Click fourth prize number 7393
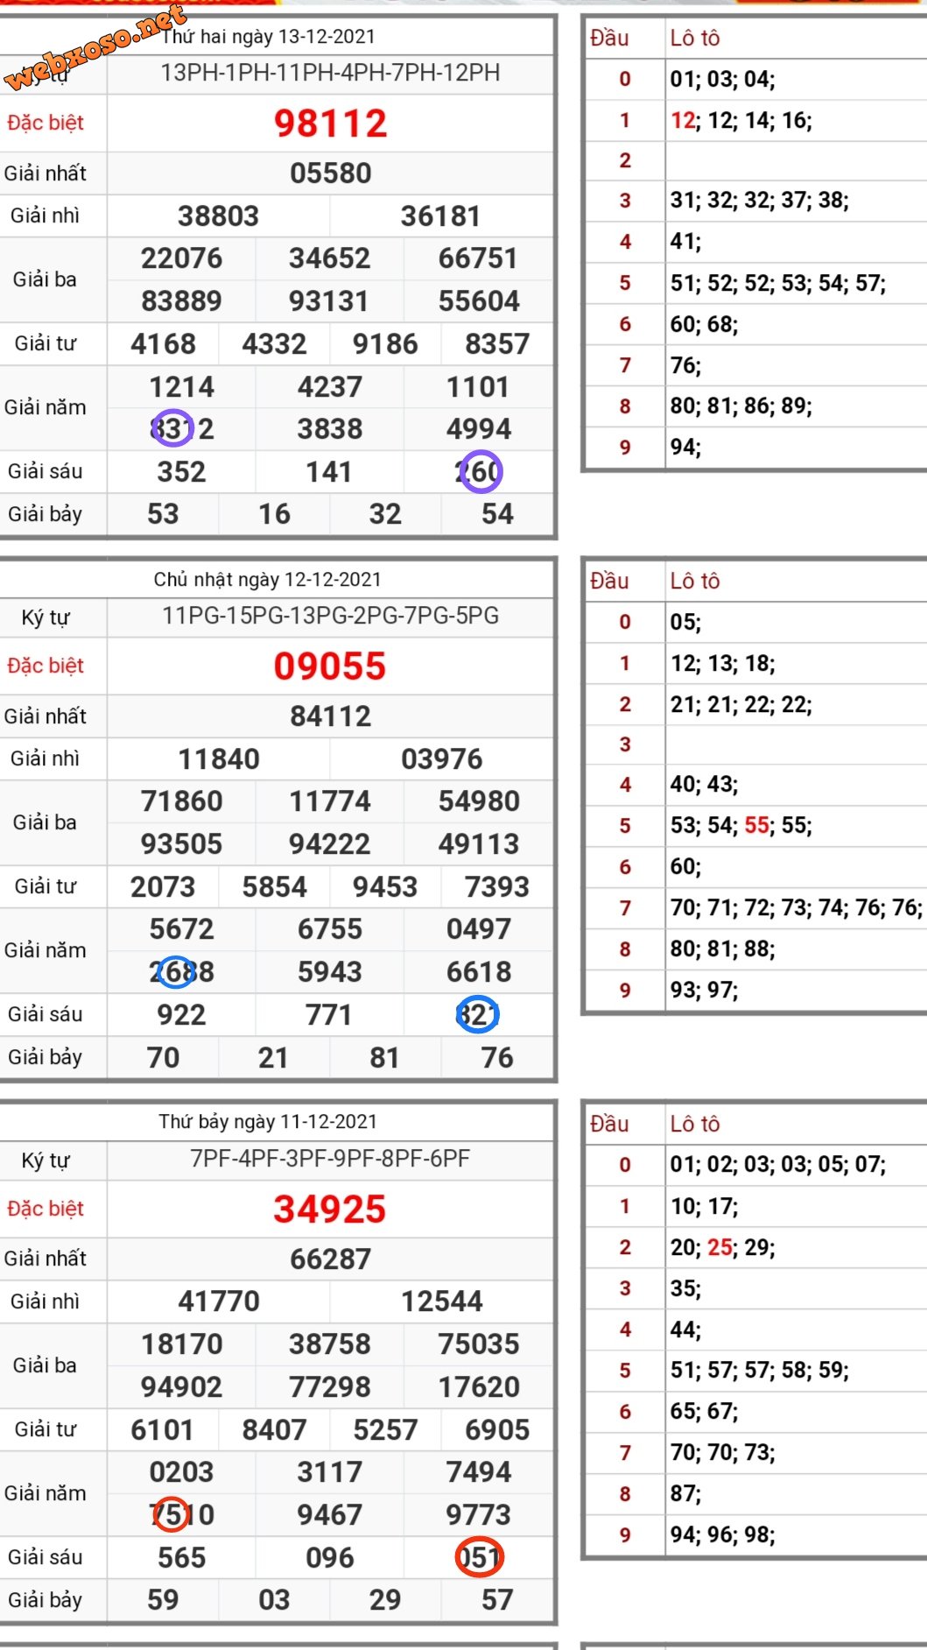Image resolution: width=927 pixels, height=1650 pixels. coord(497,887)
